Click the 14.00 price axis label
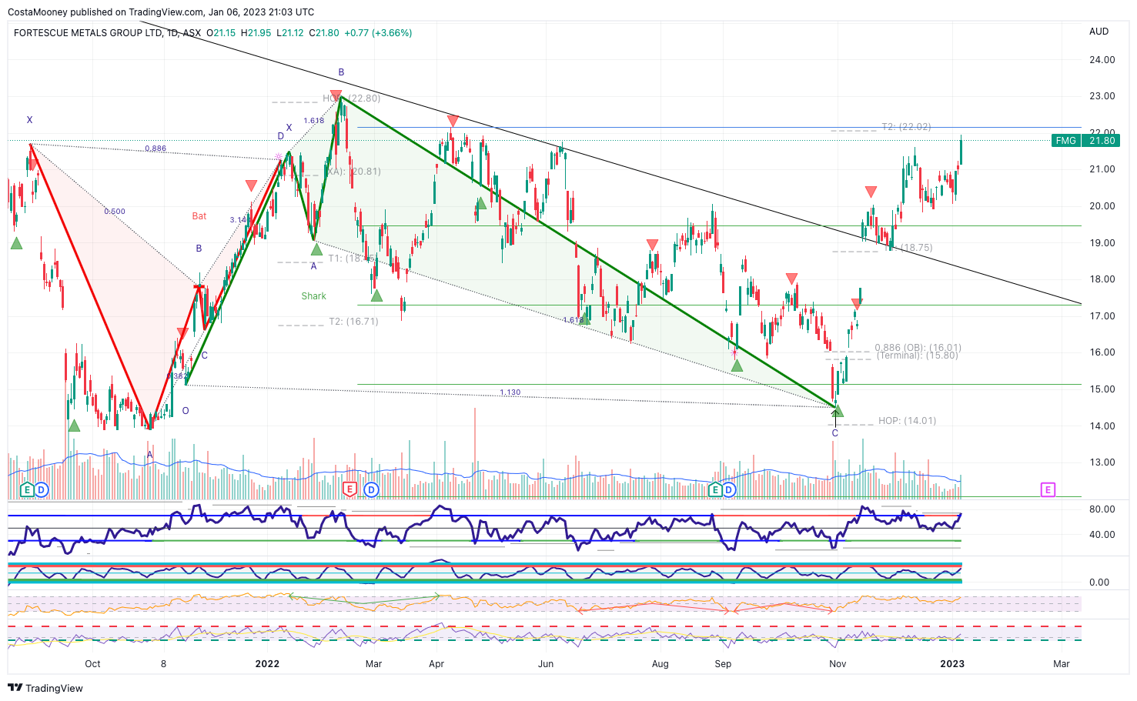Viewport: 1137px width, 701px height. coord(1102,426)
